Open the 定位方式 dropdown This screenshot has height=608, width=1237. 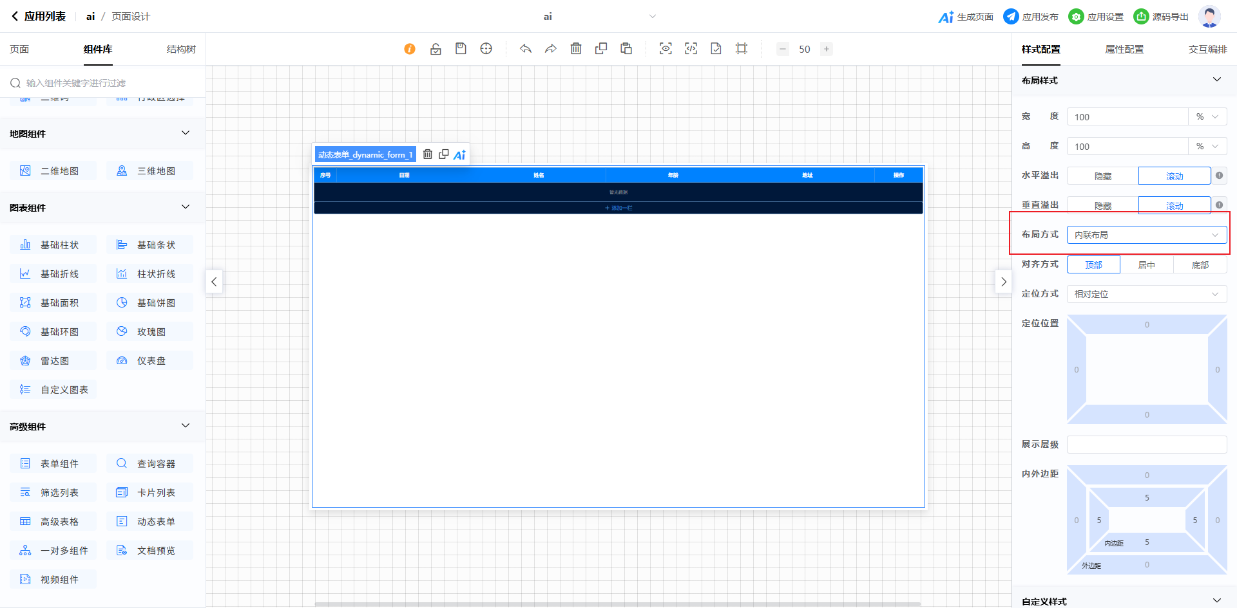point(1146,294)
